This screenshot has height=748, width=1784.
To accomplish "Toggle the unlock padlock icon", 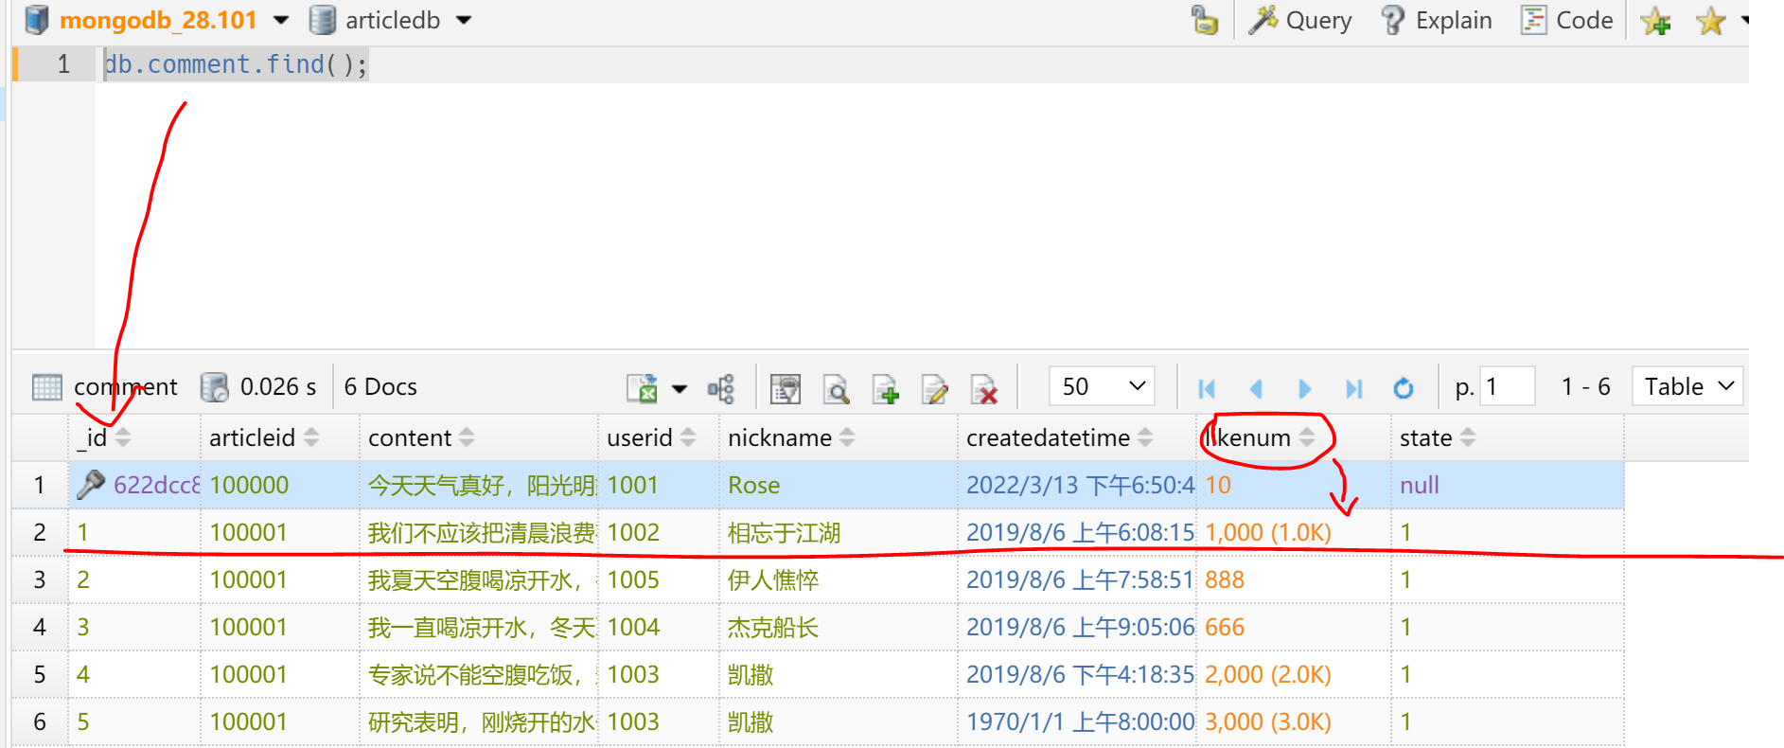I will 1204,21.
